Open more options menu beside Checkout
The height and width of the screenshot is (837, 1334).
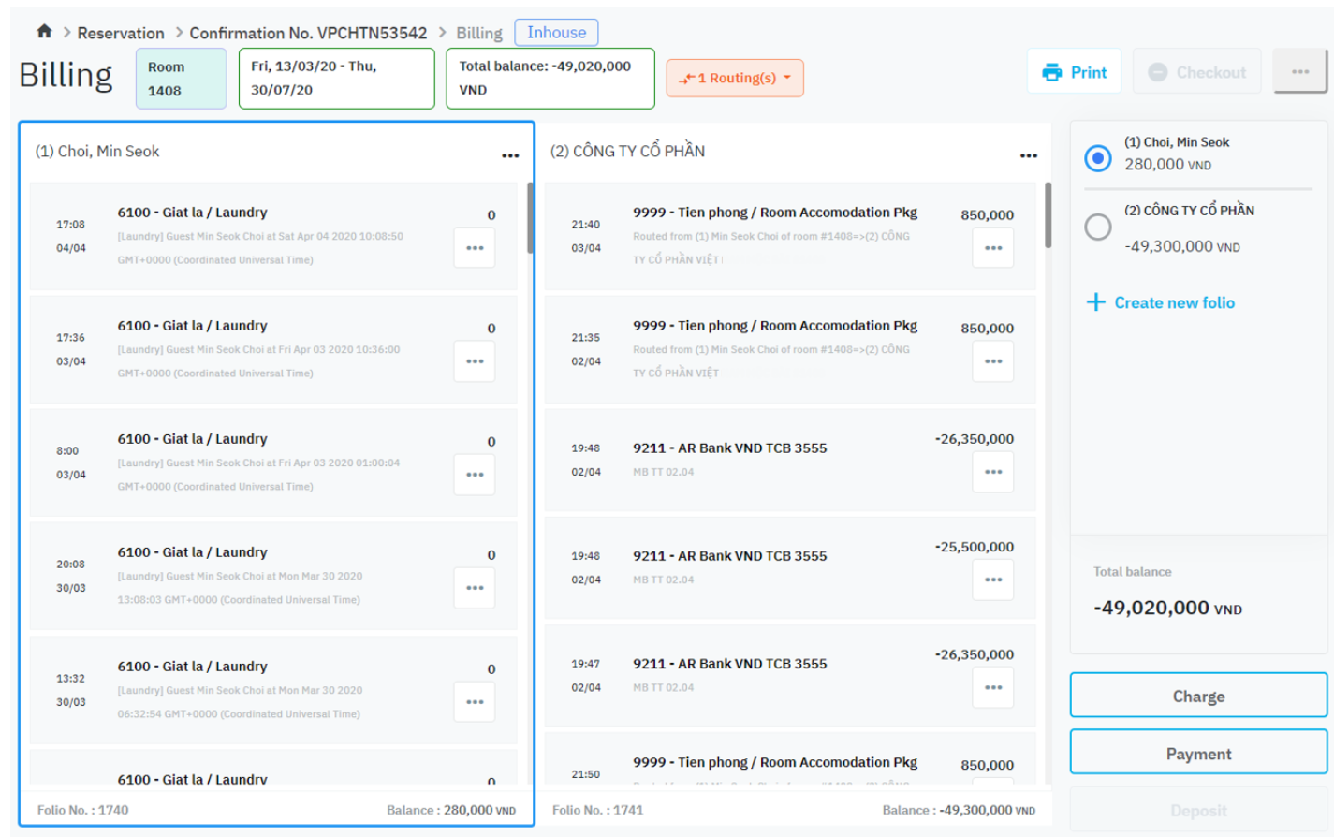[x=1299, y=72]
